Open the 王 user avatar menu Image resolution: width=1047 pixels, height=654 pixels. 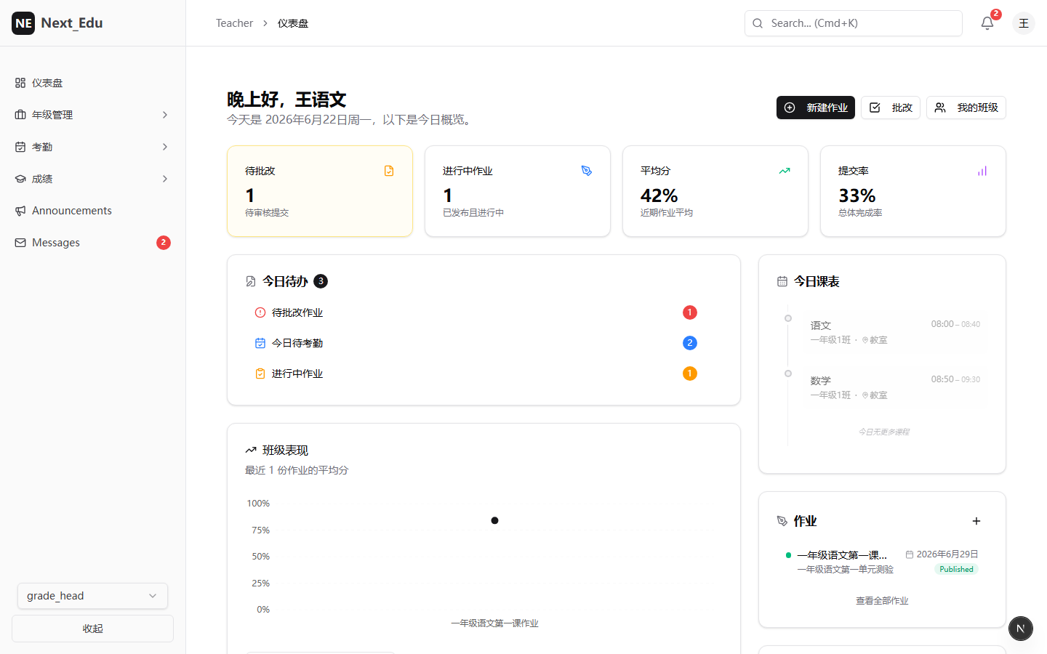point(1024,23)
